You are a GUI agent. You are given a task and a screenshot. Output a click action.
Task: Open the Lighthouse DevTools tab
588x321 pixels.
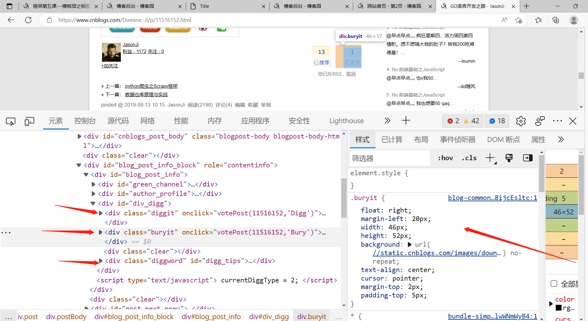tap(347, 121)
